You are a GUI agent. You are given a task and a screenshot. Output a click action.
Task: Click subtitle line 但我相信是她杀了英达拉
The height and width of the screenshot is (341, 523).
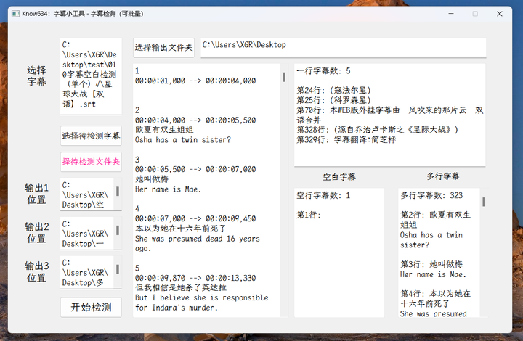pyautogui.click(x=181, y=287)
